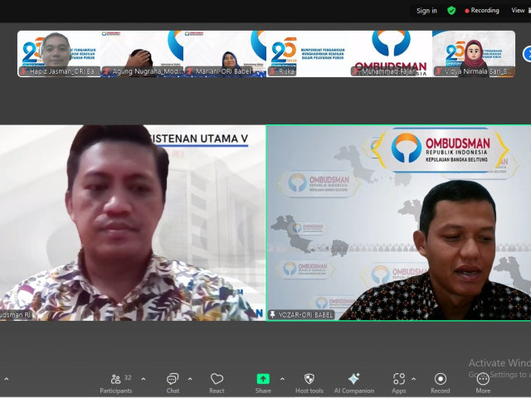The width and height of the screenshot is (531, 398).
Task: Click the Sign in link
Action: (x=426, y=11)
